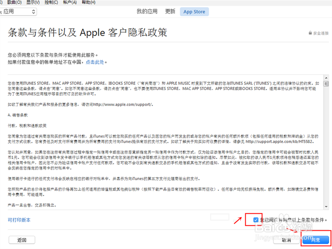Click the A. 销售条款 heading text
Image resolution: width=332 pixels, height=249 pixels.
tap(18, 115)
